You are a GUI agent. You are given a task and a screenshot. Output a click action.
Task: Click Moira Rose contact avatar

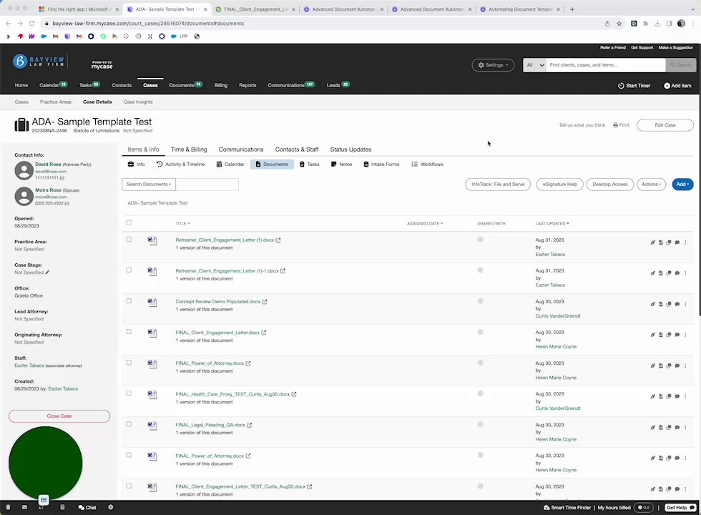point(24,196)
